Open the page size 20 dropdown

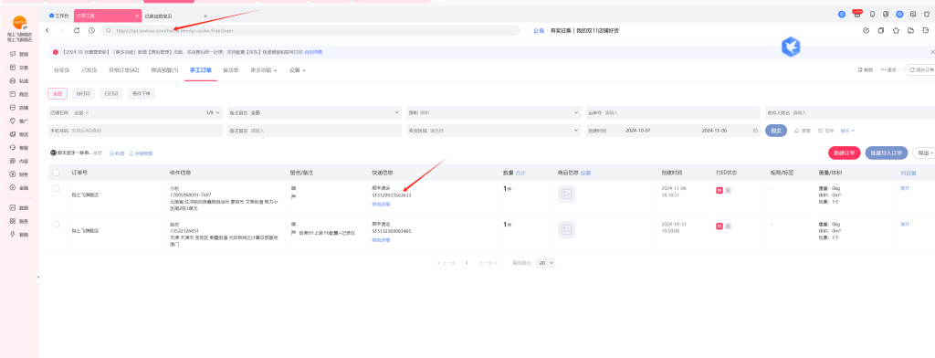tap(546, 262)
